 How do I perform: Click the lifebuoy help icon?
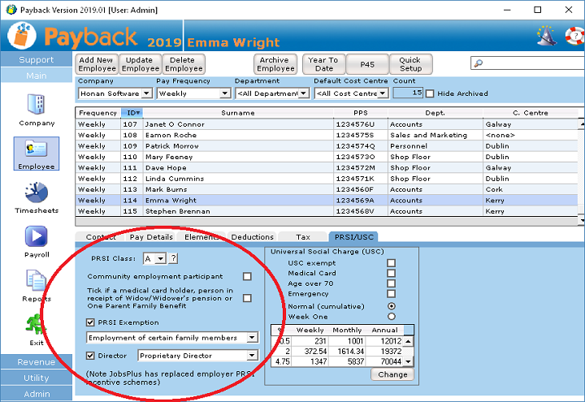click(x=574, y=37)
